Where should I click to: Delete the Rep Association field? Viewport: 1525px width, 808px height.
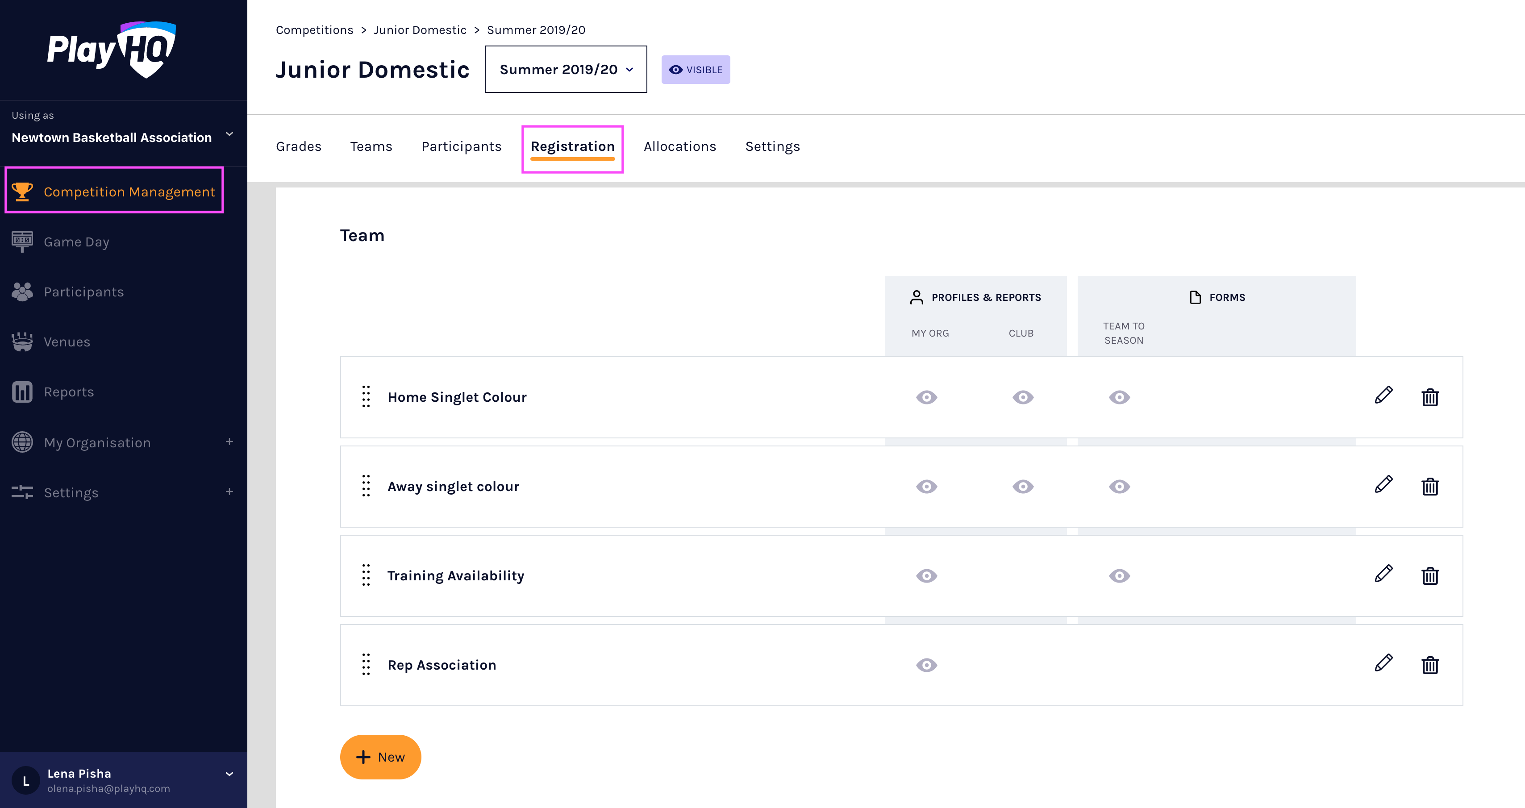1429,665
